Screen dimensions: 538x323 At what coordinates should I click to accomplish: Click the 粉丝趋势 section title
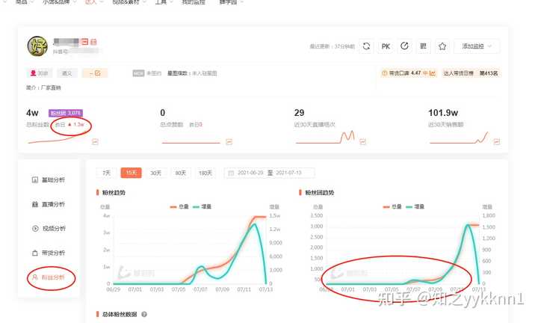point(114,193)
